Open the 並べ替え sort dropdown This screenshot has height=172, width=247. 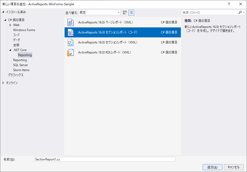99,13
